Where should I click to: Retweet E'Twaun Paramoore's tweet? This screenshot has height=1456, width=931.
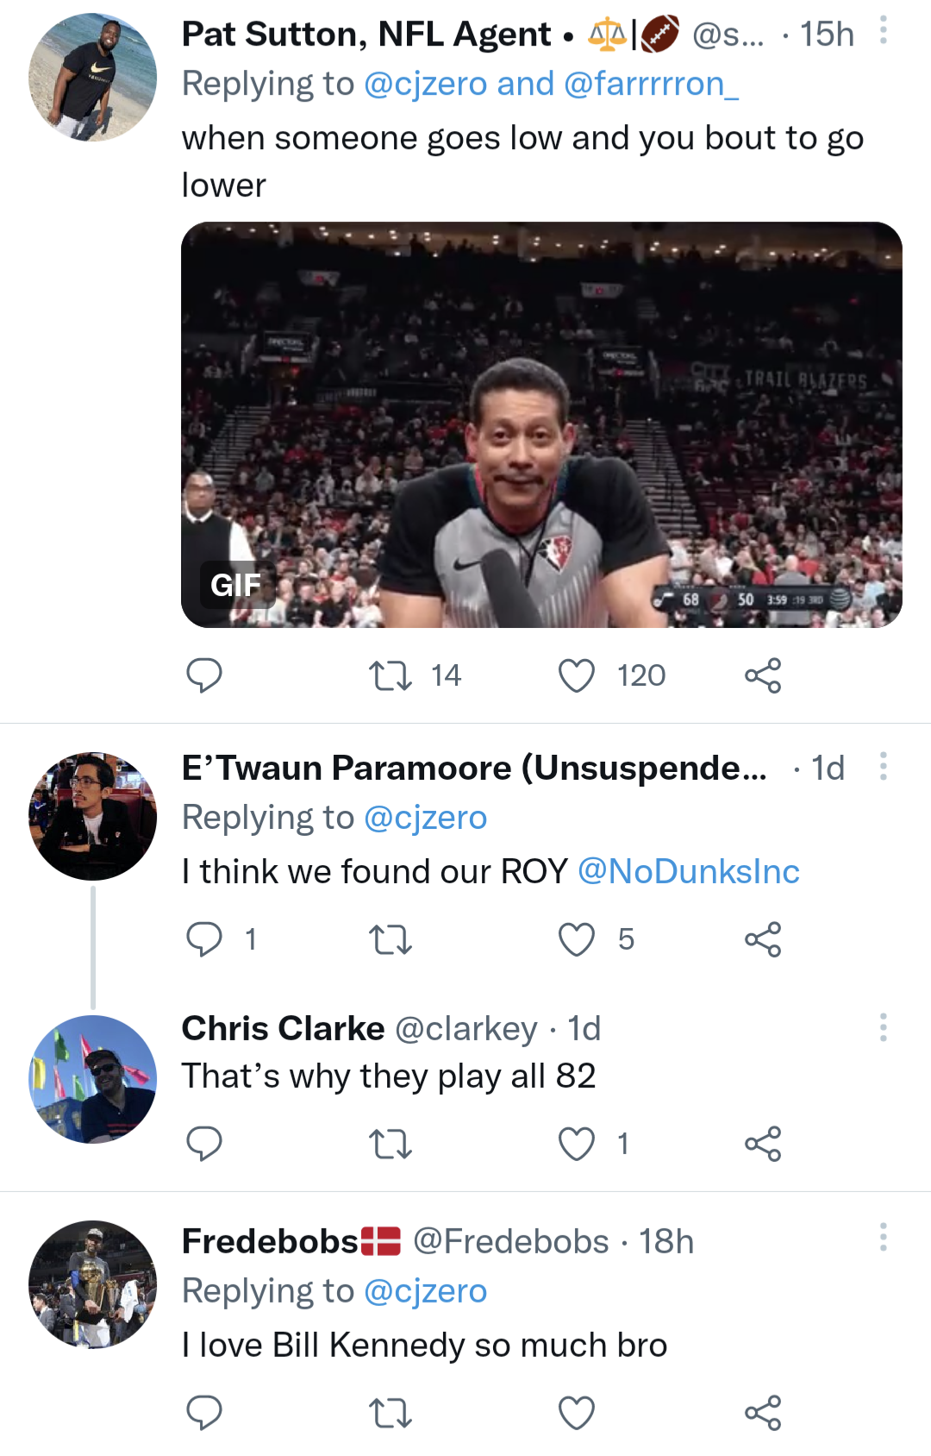390,939
